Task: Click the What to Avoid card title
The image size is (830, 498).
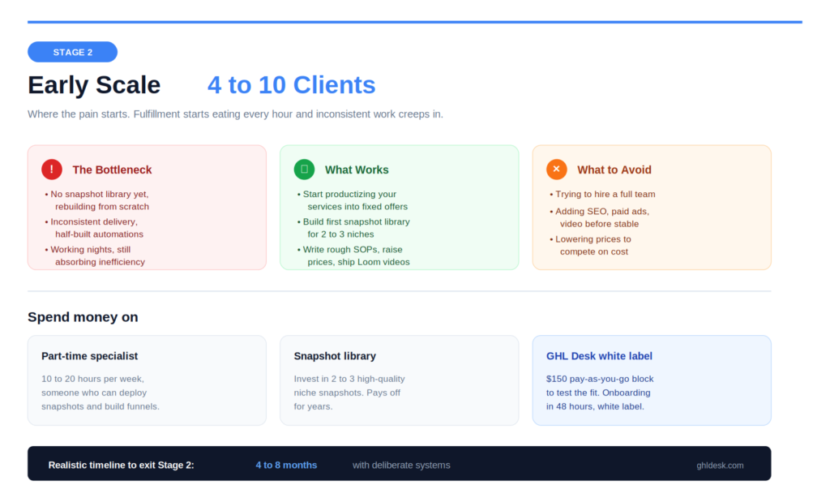Action: [x=614, y=170]
